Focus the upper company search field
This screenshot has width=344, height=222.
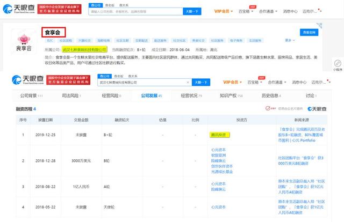136,11
